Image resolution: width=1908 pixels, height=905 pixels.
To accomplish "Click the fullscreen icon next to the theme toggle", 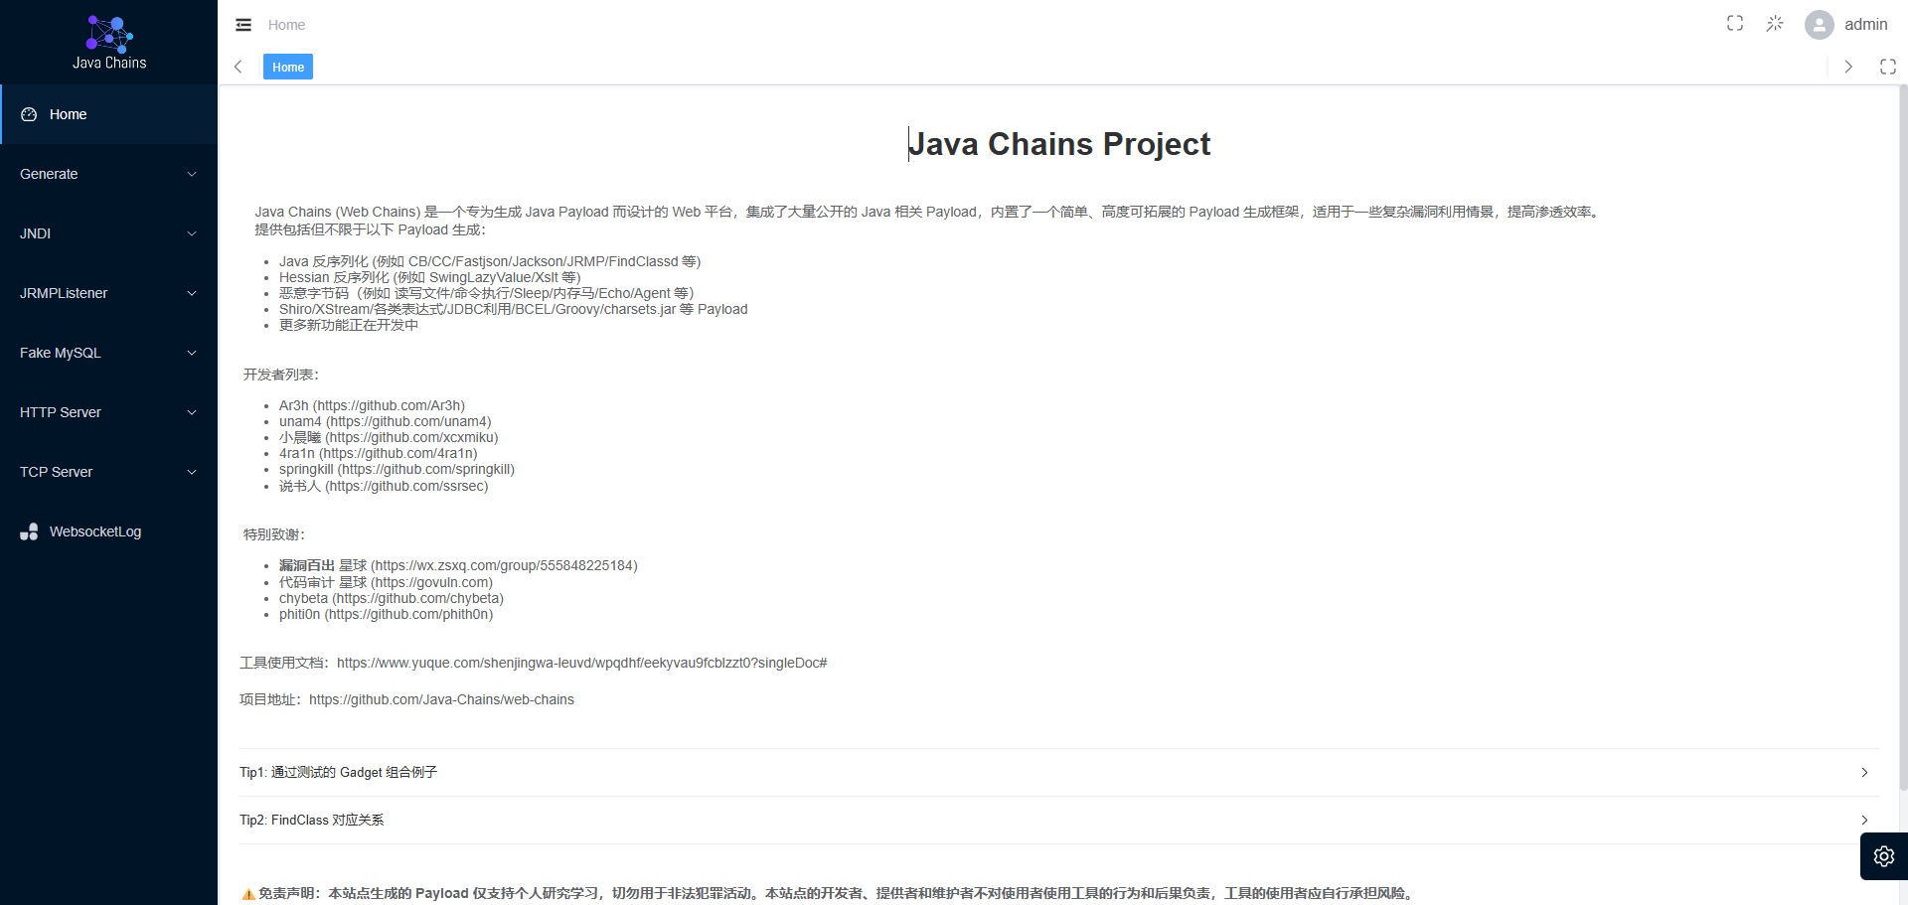I will coord(1735,23).
